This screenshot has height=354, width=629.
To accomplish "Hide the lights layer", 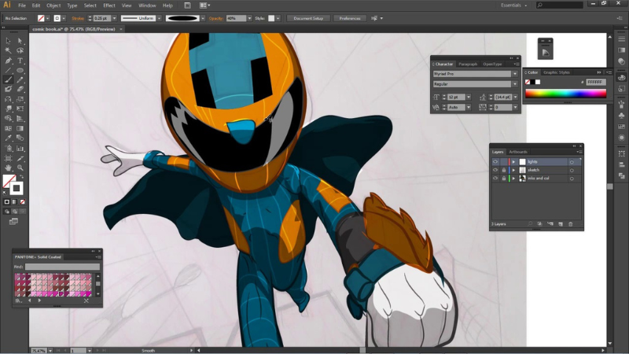I will point(495,161).
